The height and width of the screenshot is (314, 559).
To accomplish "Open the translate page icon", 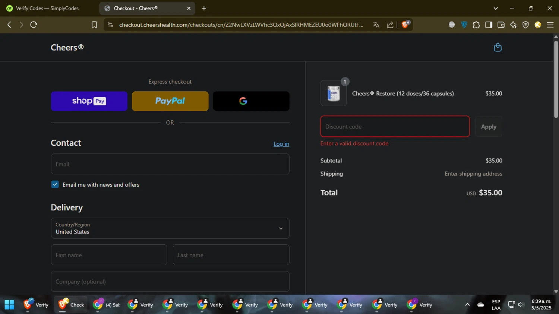I will coord(376,25).
